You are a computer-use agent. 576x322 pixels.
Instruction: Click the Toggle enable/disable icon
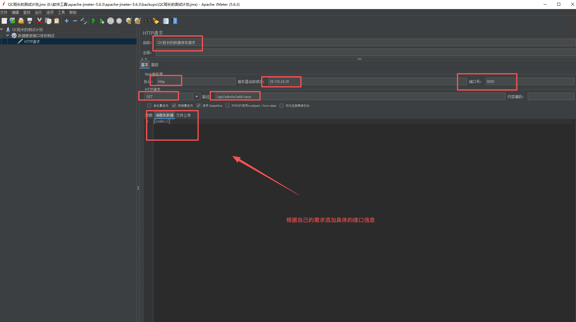[x=84, y=21]
